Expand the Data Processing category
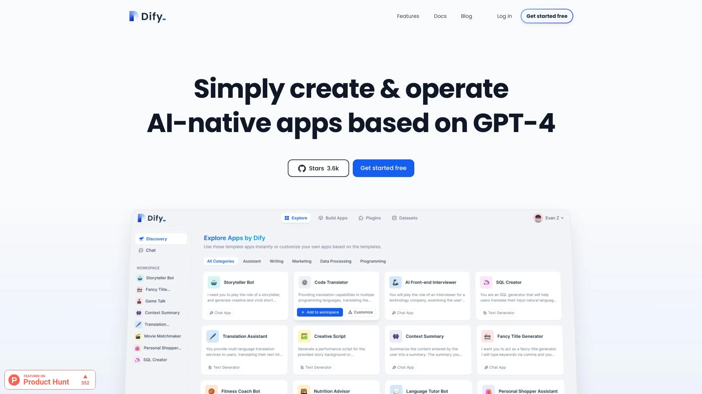The height and width of the screenshot is (394, 702). pos(336,261)
